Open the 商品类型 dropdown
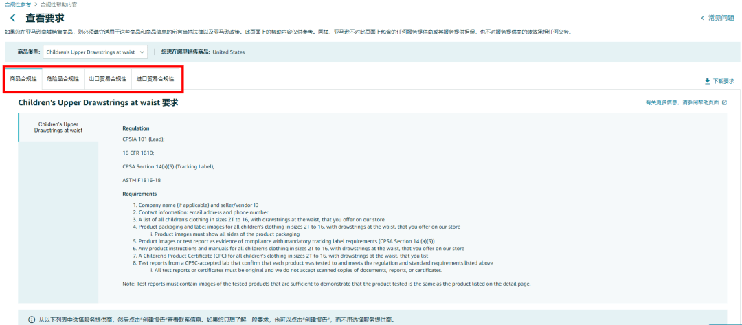This screenshot has height=325, width=742. point(95,52)
